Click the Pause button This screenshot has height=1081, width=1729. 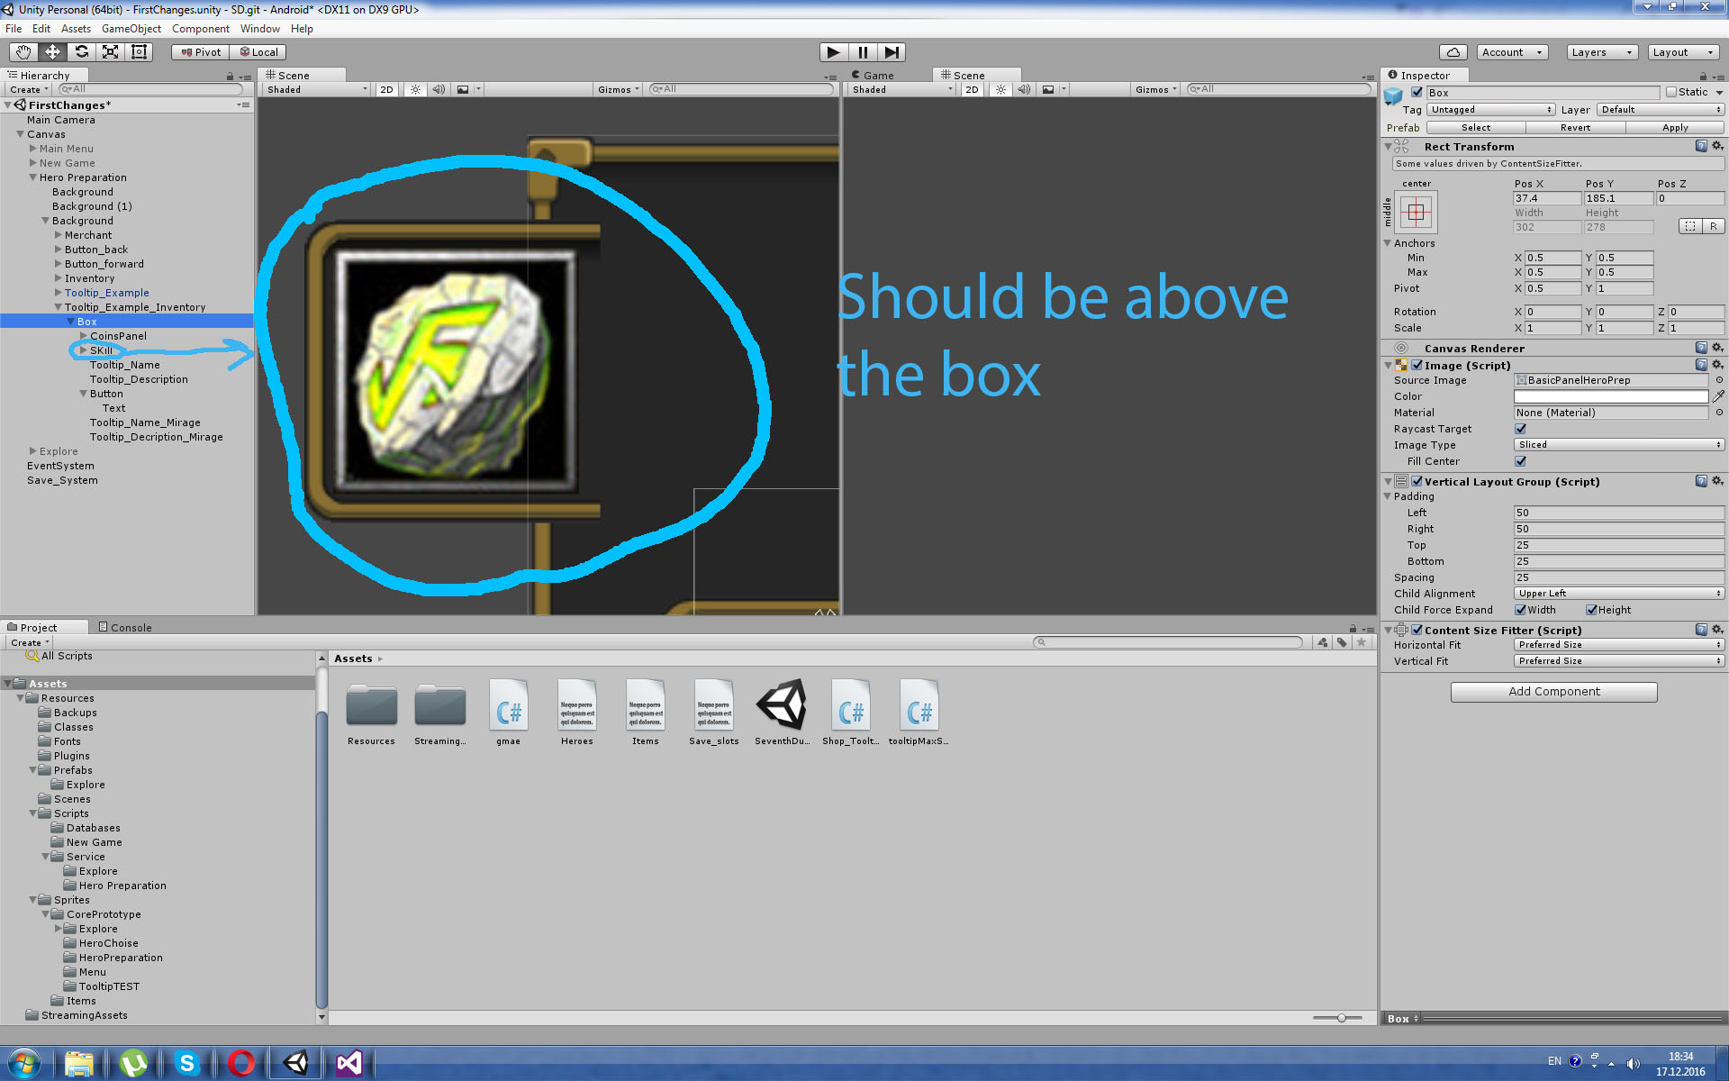[x=863, y=52]
